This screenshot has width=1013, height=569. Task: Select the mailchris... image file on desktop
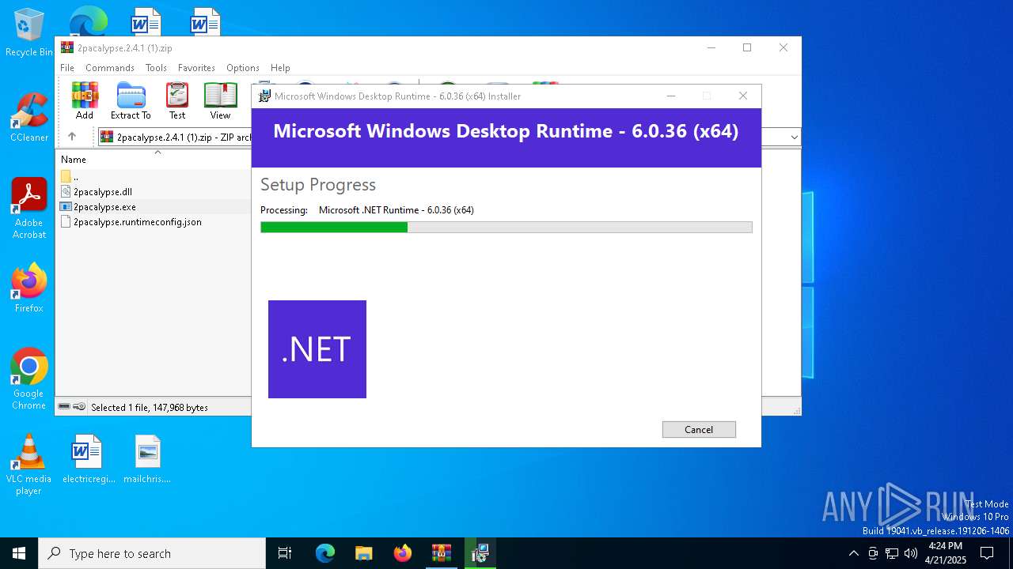[x=147, y=458]
